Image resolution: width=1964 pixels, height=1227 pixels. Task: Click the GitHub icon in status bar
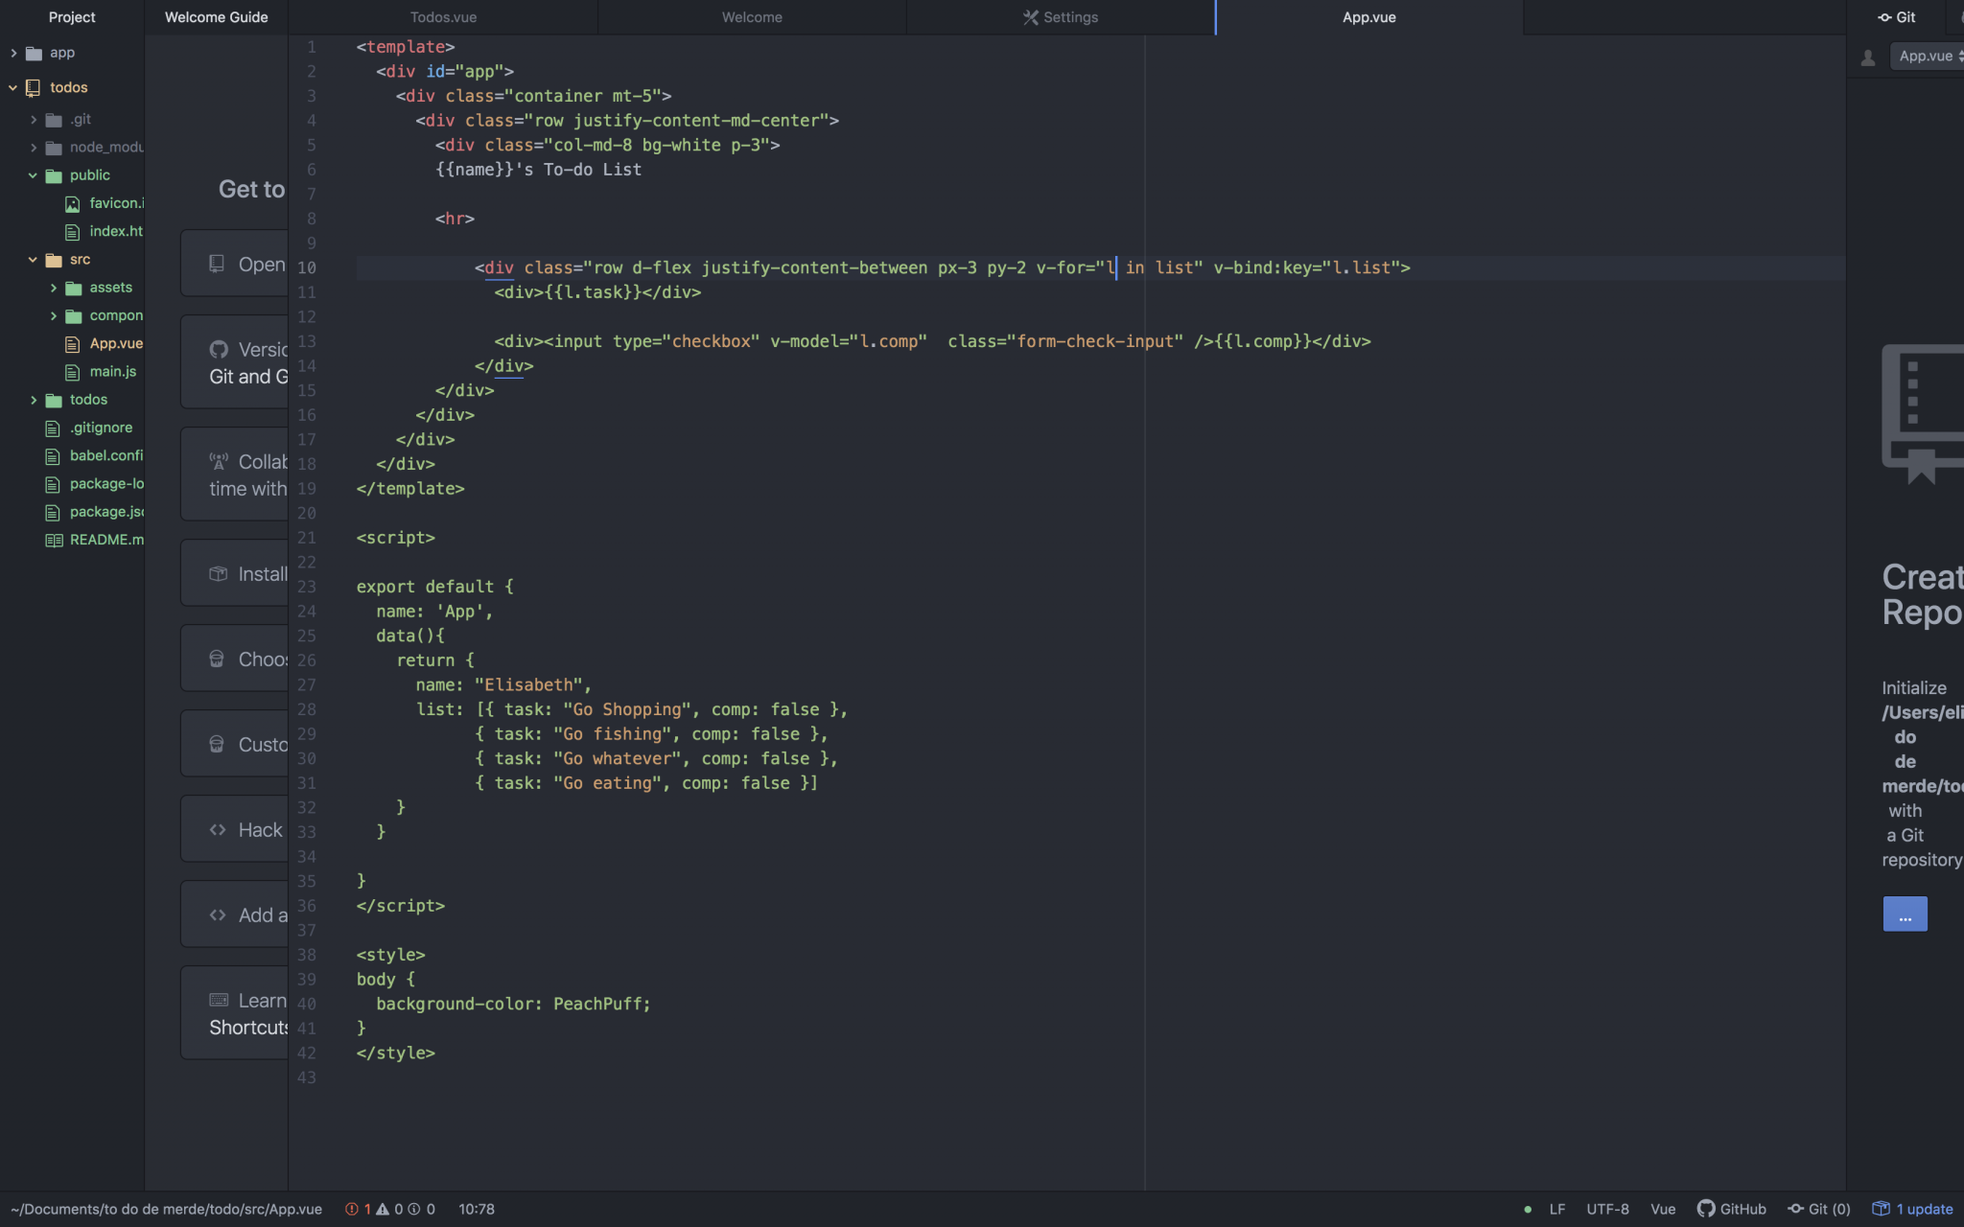click(1706, 1209)
